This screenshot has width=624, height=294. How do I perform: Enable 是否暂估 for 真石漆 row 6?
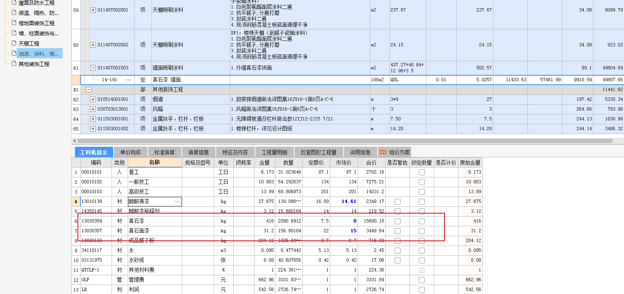point(397,221)
